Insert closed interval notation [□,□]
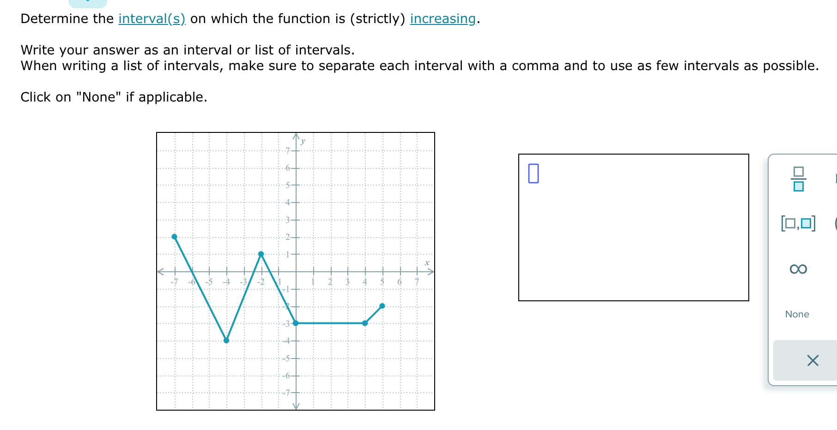The height and width of the screenshot is (430, 837). click(798, 224)
